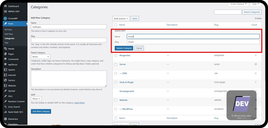Click the Comments bubble icon
The height and width of the screenshot is (128, 268).
tap(5, 59)
